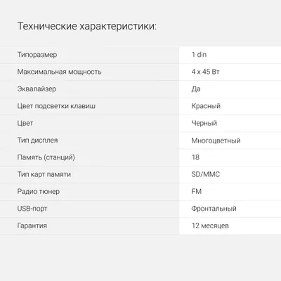This screenshot has width=281, height=281.
Task: Click the '1 din' value cell
Action: [199, 55]
